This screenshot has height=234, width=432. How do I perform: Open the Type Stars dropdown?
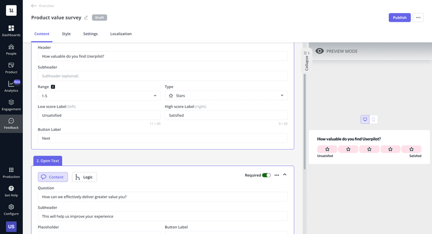pyautogui.click(x=226, y=96)
